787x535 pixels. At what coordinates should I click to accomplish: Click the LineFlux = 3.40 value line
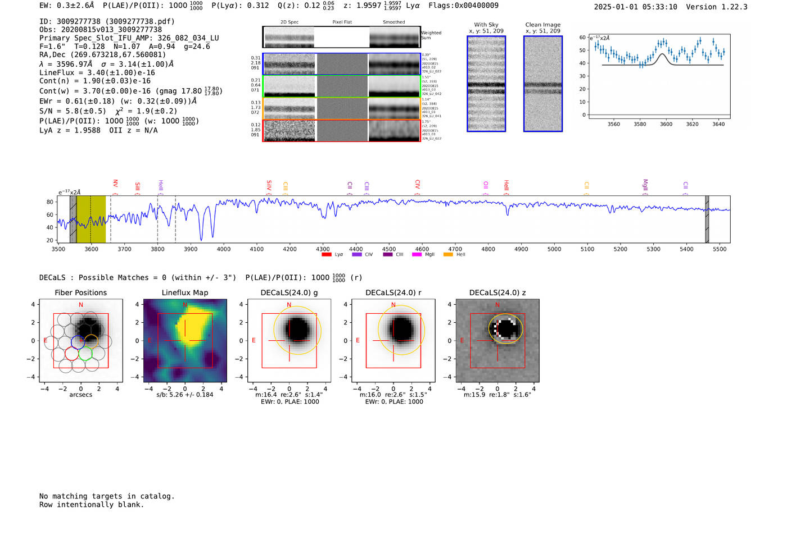click(x=97, y=72)
